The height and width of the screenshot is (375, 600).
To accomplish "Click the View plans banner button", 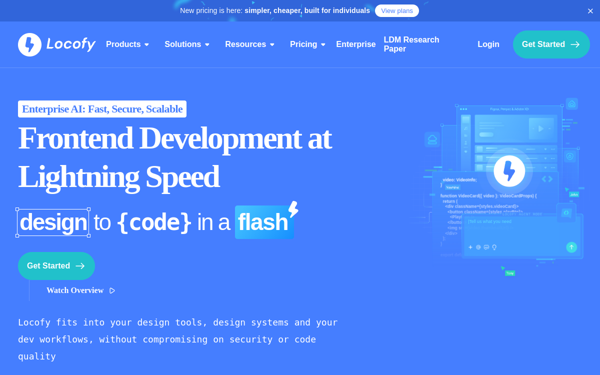I will coord(397,10).
